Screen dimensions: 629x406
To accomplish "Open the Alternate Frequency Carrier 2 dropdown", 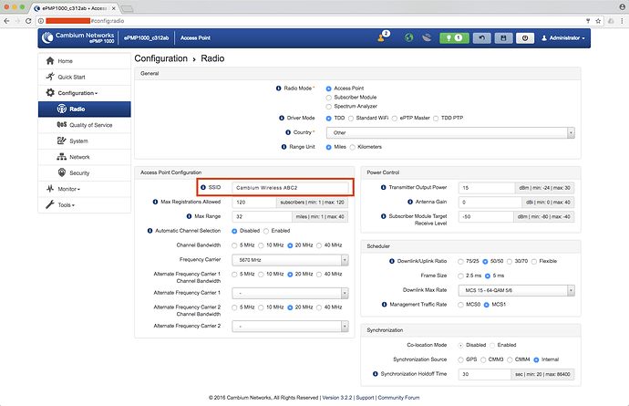I will (x=290, y=327).
